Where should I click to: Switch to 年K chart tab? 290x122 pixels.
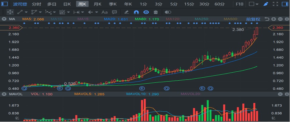(x=128, y=4)
